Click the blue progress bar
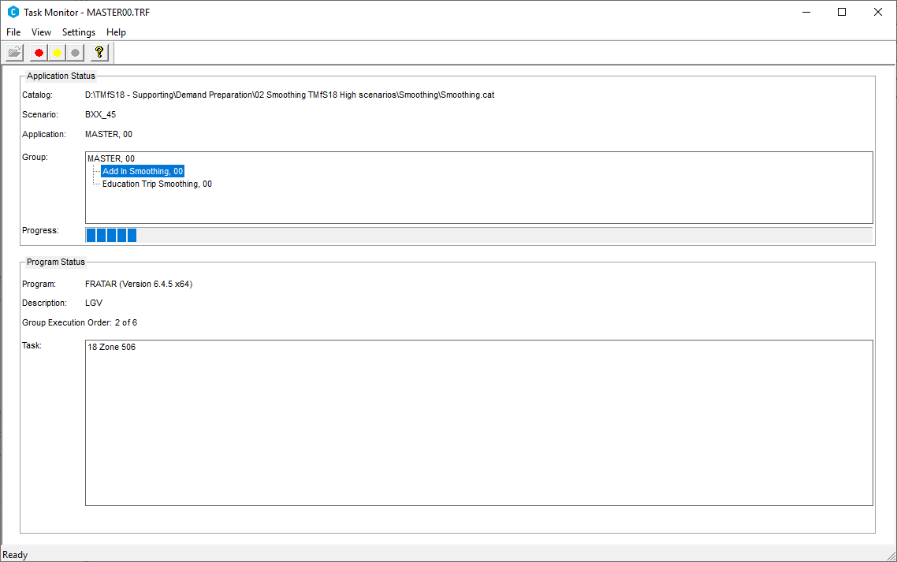 coord(478,235)
